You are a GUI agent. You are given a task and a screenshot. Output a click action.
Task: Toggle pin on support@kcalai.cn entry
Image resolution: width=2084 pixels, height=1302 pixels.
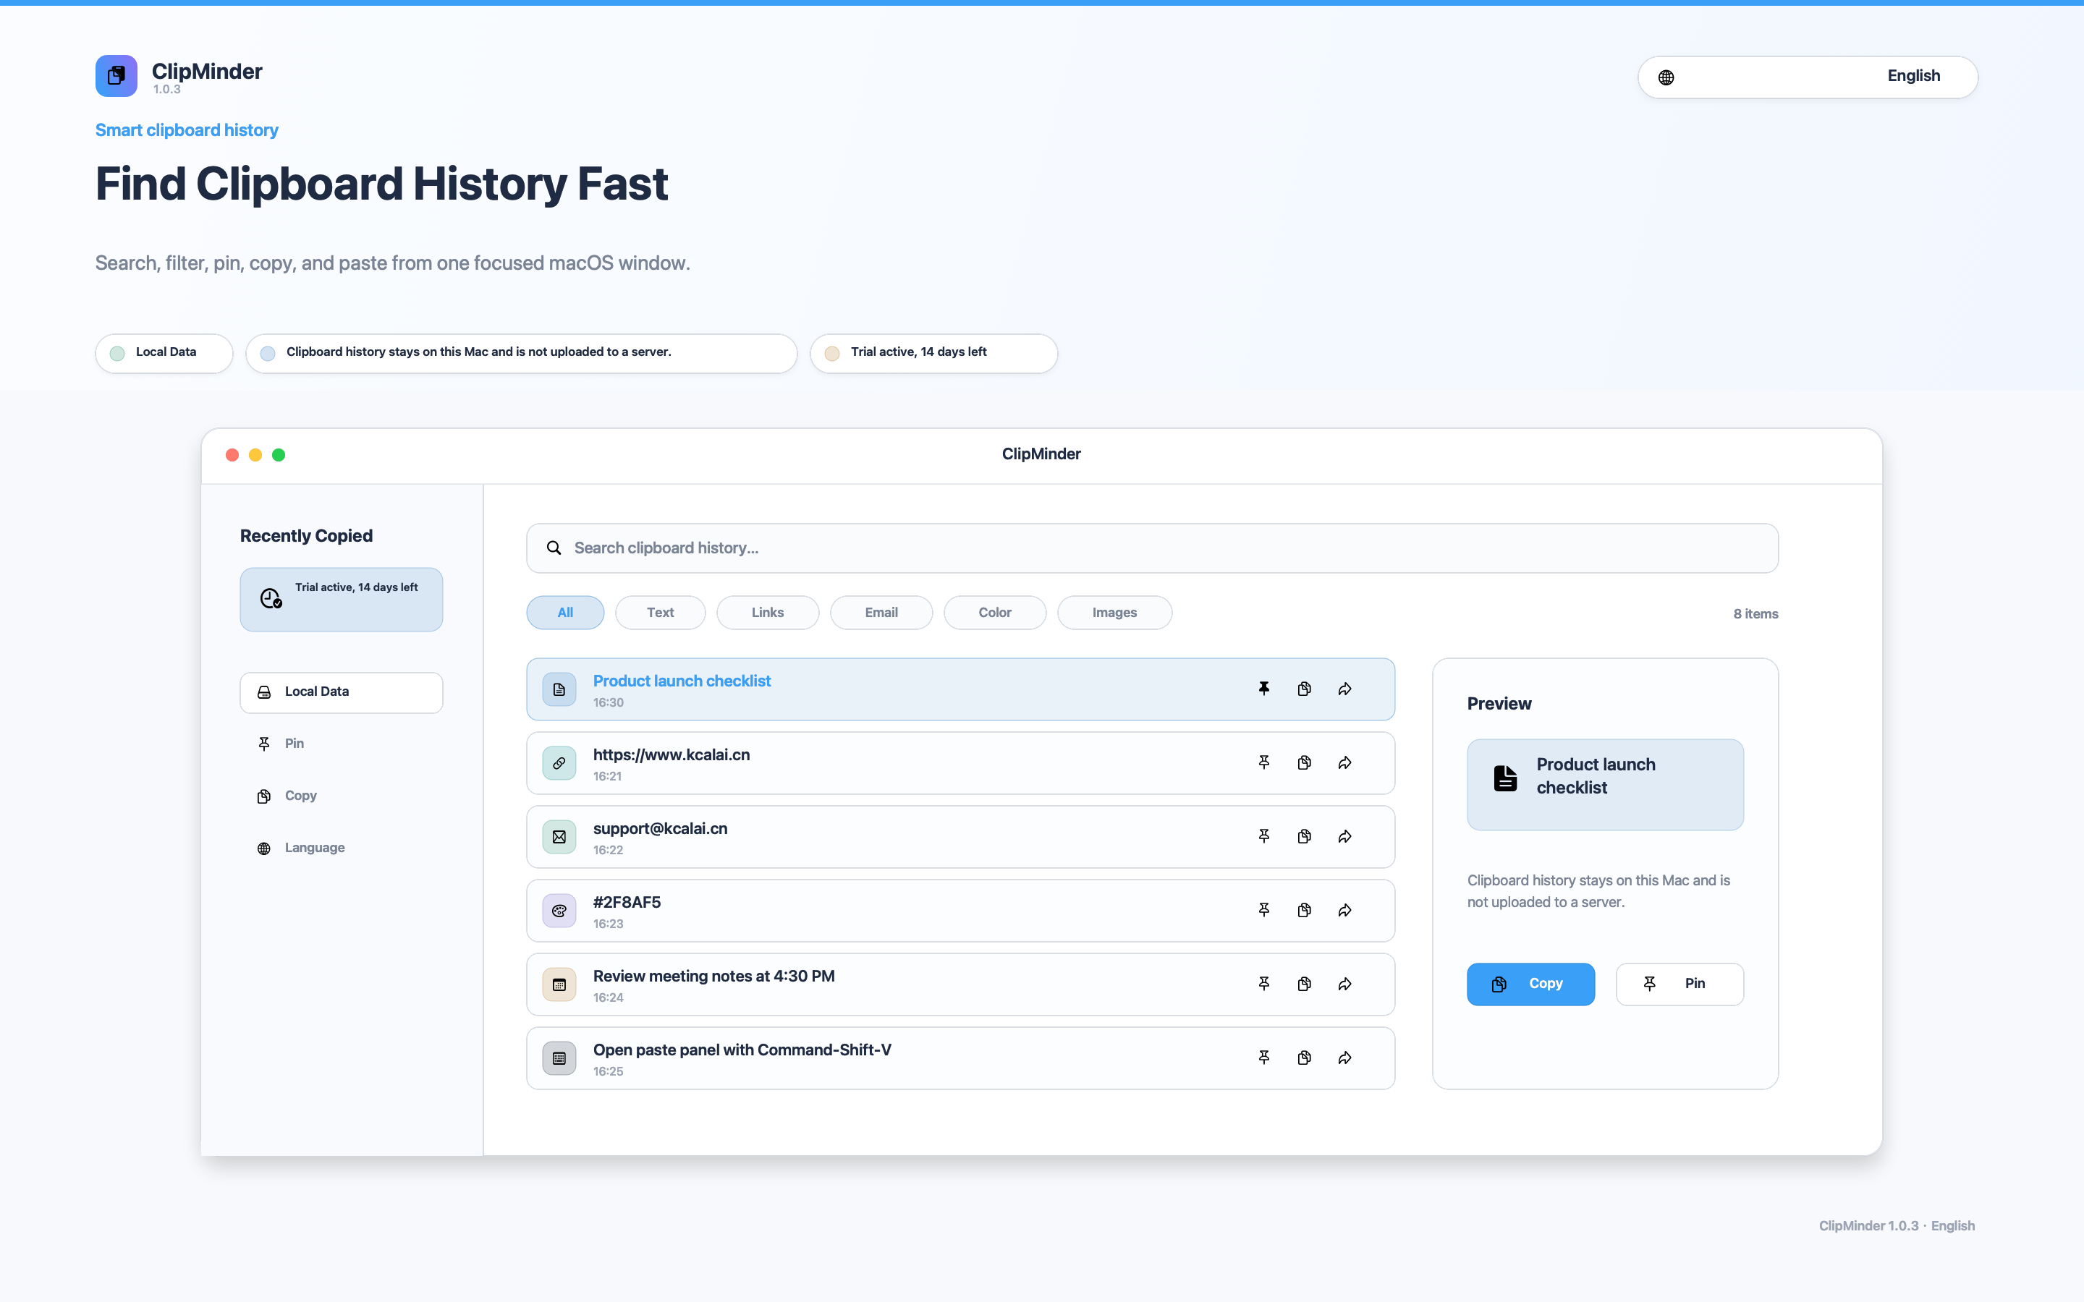(x=1263, y=836)
